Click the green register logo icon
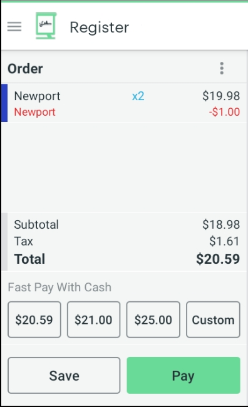Image resolution: width=248 pixels, height=407 pixels. (46, 26)
